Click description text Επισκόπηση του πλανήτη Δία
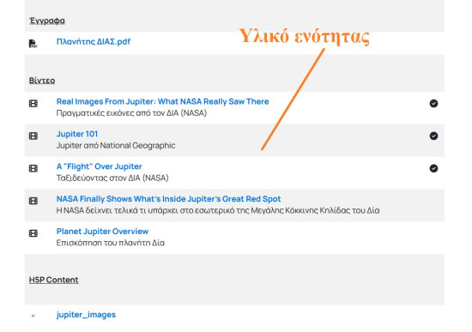Viewport: 472px width, 332px height. pos(111,243)
